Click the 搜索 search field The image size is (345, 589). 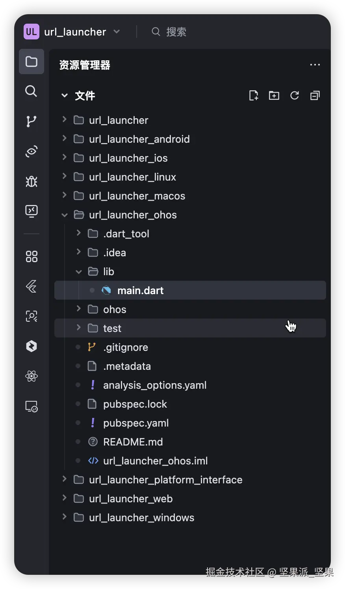(x=176, y=32)
